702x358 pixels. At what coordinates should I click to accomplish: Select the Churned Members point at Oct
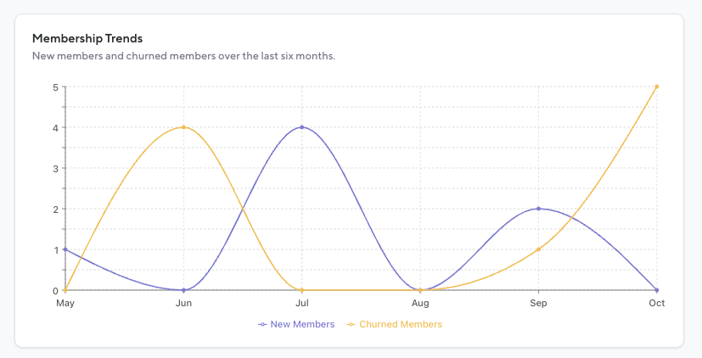click(x=657, y=87)
